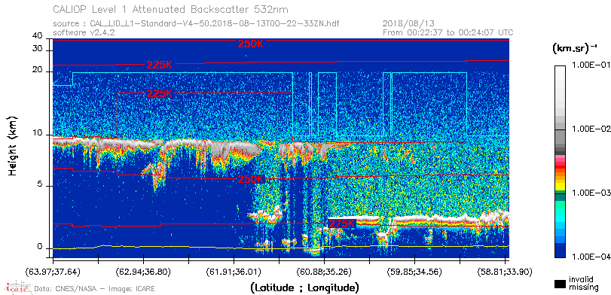Click the black invalid/missing legend swatch

pyautogui.click(x=561, y=284)
